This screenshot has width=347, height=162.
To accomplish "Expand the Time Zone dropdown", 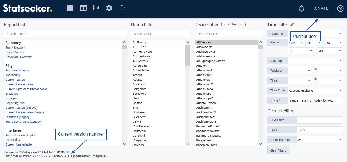I will pyautogui.click(x=315, y=90).
